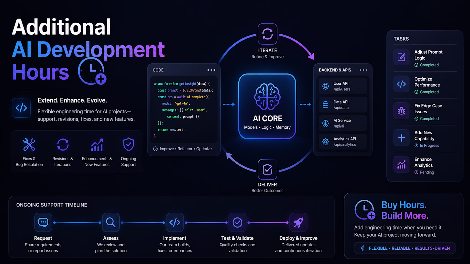This screenshot has width=470, height=264.
Task: Click the "Better Outcomes" caption
Action: click(267, 191)
